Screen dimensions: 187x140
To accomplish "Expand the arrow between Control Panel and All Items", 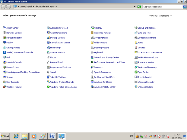I will click(x=33, y=7).
